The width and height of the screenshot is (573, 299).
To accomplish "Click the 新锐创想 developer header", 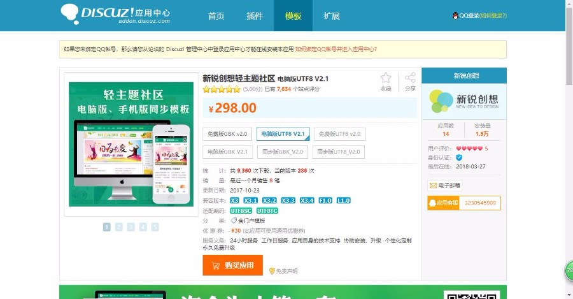I will 464,75.
